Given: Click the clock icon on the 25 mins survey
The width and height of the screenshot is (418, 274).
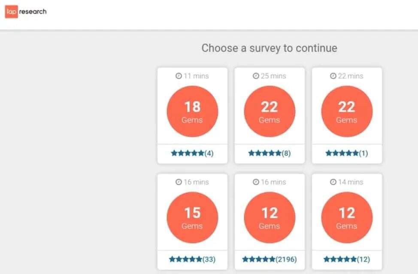Looking at the screenshot, I should click(256, 76).
